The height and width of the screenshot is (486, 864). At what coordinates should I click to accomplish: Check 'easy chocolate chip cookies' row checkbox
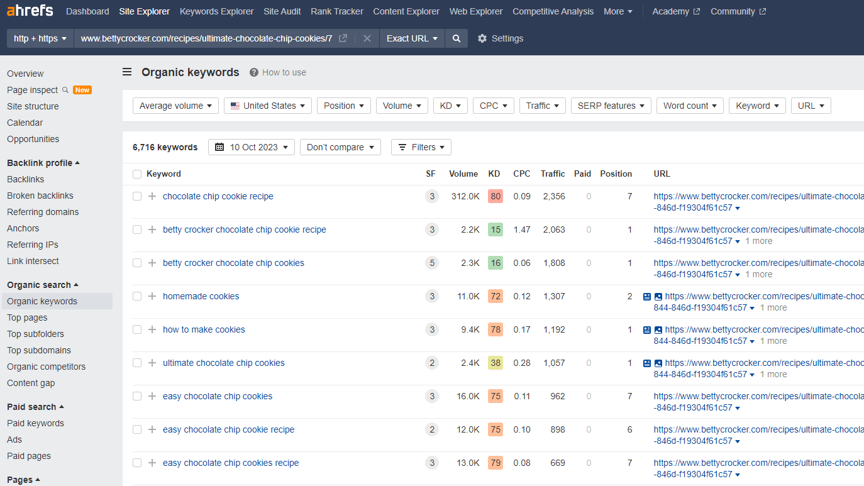[137, 396]
